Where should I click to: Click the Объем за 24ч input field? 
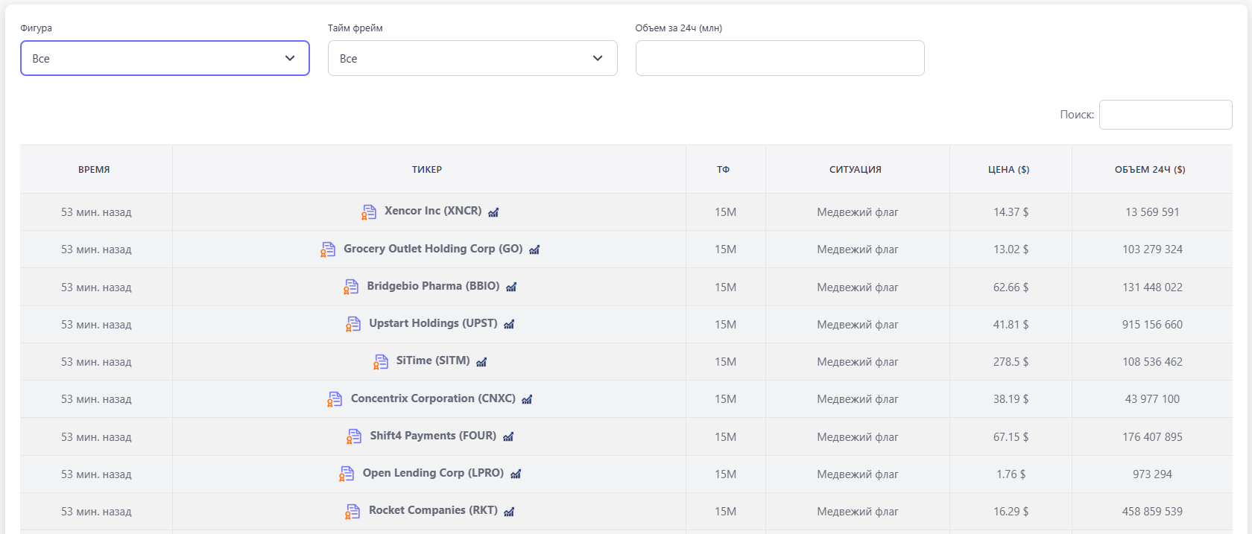click(x=780, y=58)
